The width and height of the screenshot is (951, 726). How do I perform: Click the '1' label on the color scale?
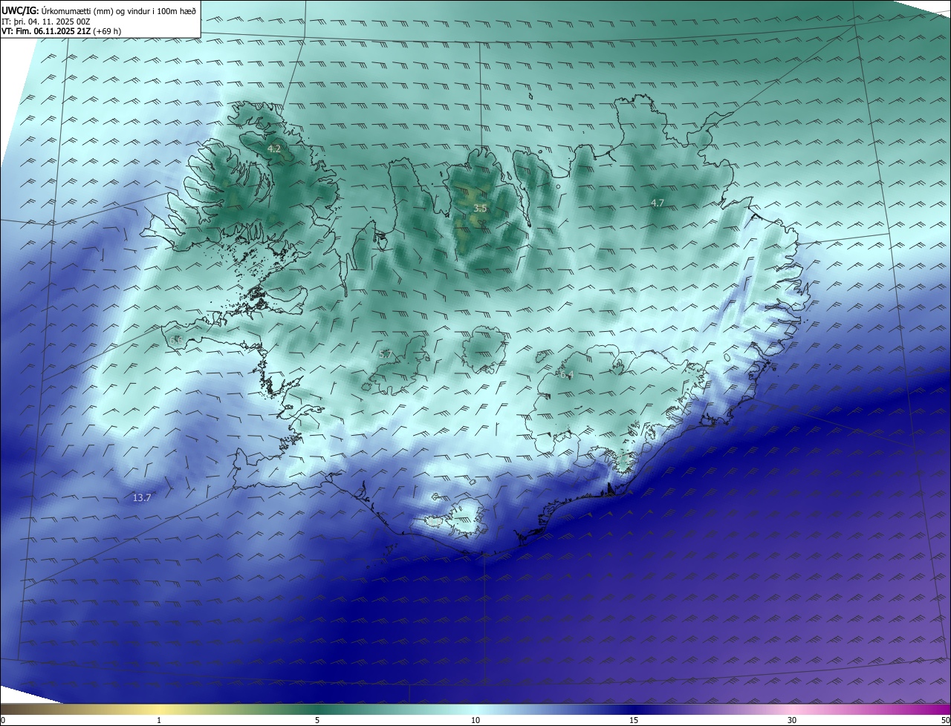coord(159,720)
